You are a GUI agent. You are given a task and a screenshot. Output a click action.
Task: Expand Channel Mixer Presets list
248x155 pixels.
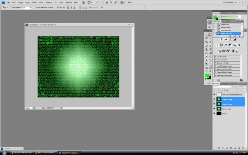coord(215,72)
